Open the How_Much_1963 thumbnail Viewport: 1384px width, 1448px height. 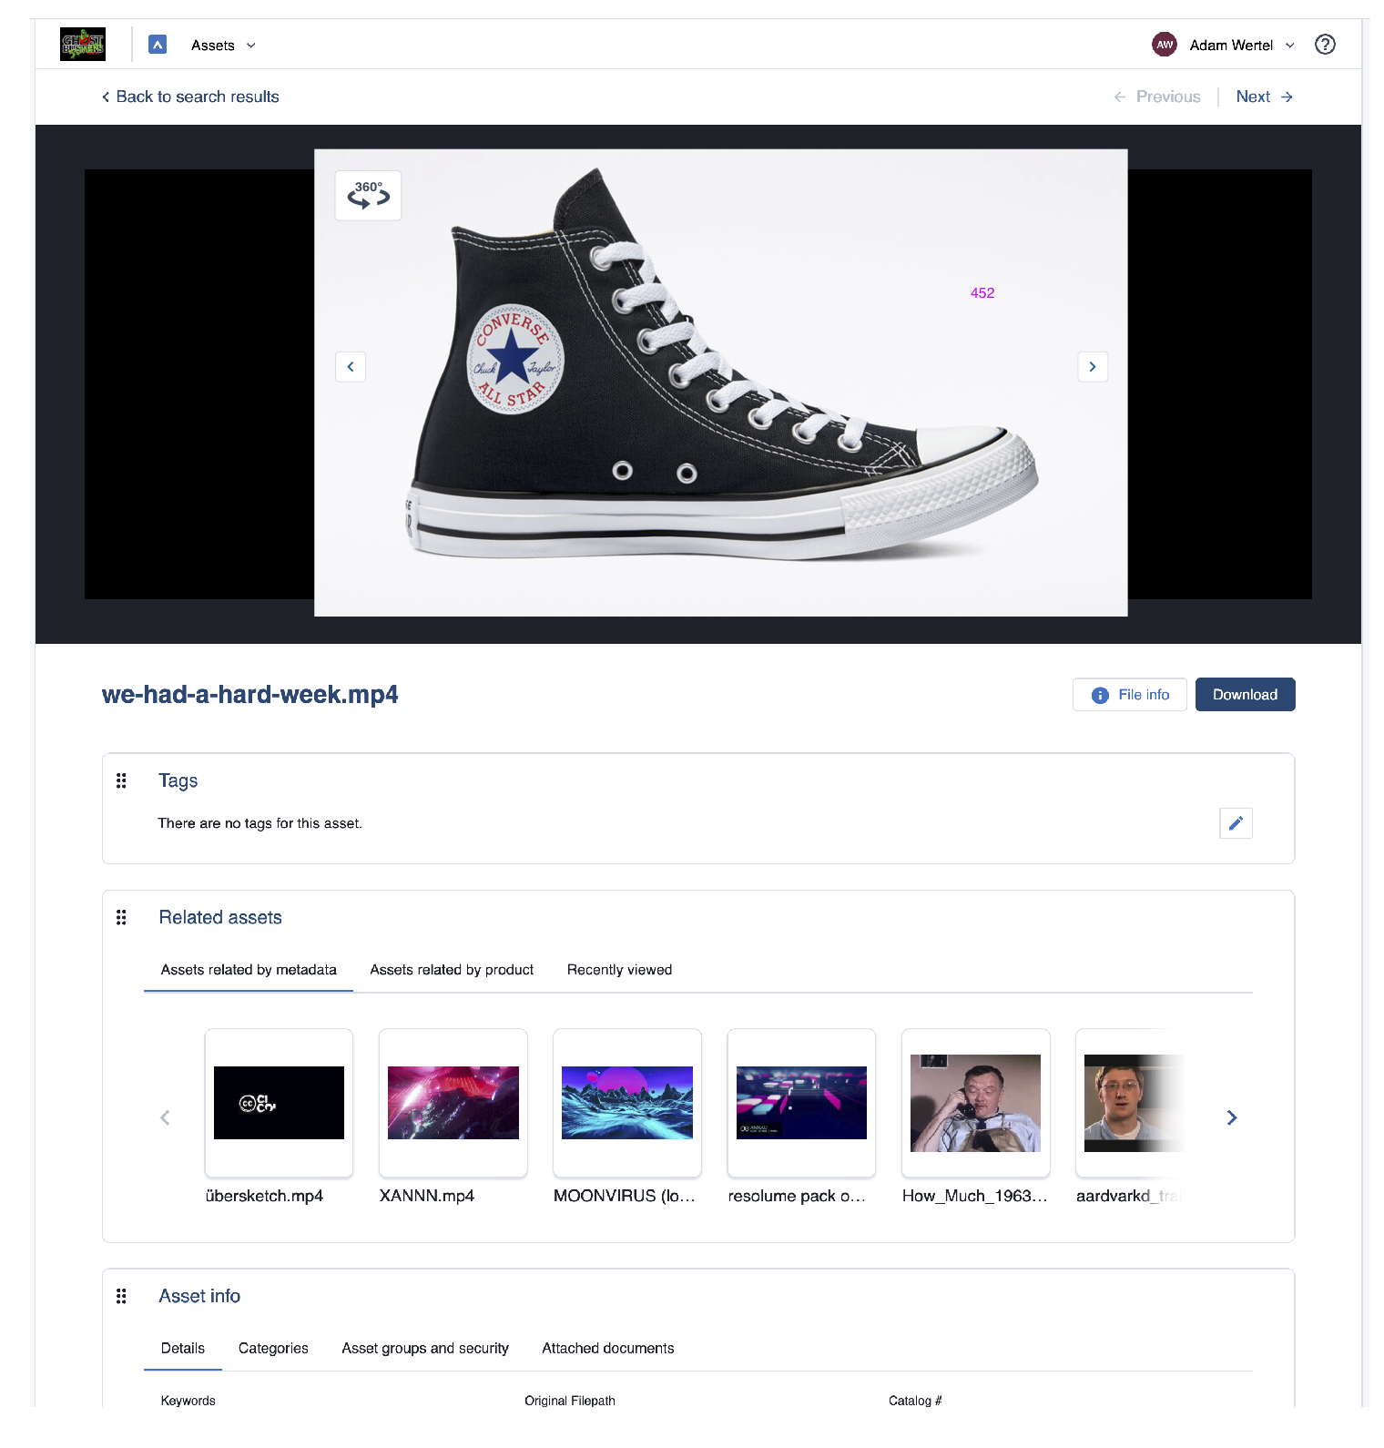975,1103
